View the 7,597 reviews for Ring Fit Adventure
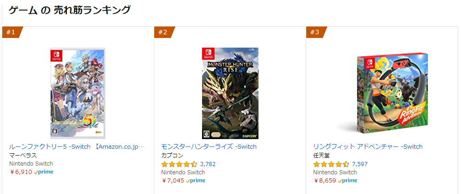This screenshot has width=461, height=194. coord(360,164)
